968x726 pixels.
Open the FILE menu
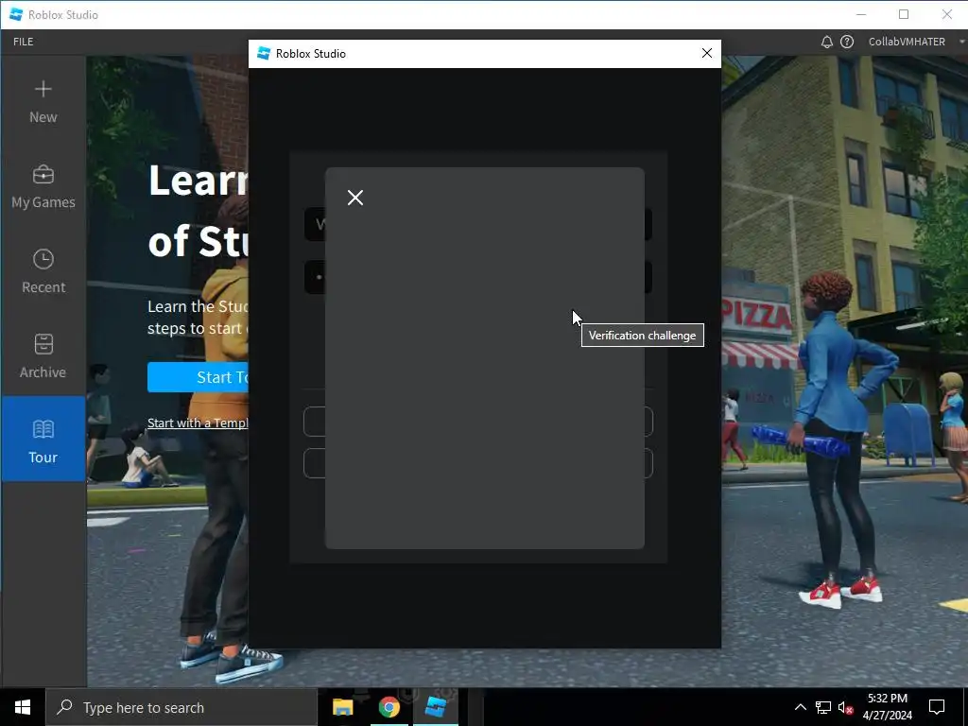[24, 42]
